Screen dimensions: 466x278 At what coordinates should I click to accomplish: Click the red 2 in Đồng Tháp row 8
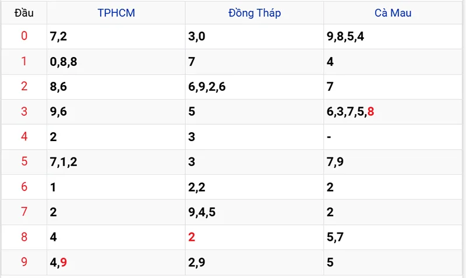(192, 237)
